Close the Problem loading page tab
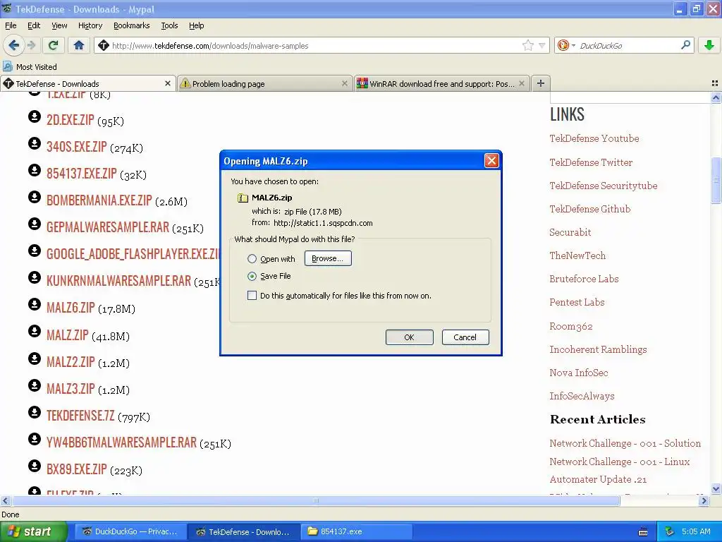Screen dimensions: 722x542 coord(344,83)
